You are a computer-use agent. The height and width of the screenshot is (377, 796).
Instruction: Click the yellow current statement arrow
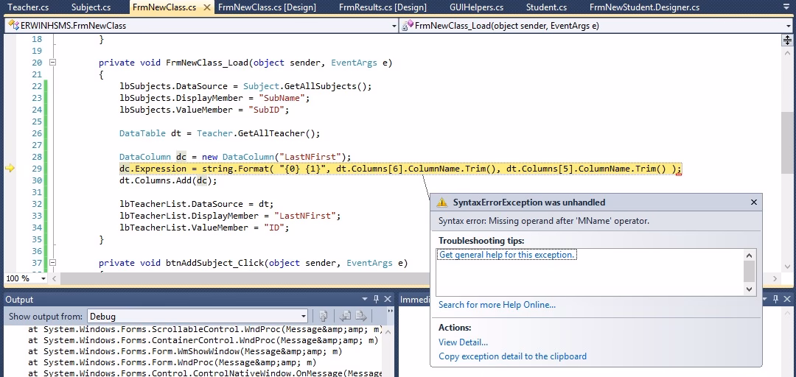click(x=10, y=169)
